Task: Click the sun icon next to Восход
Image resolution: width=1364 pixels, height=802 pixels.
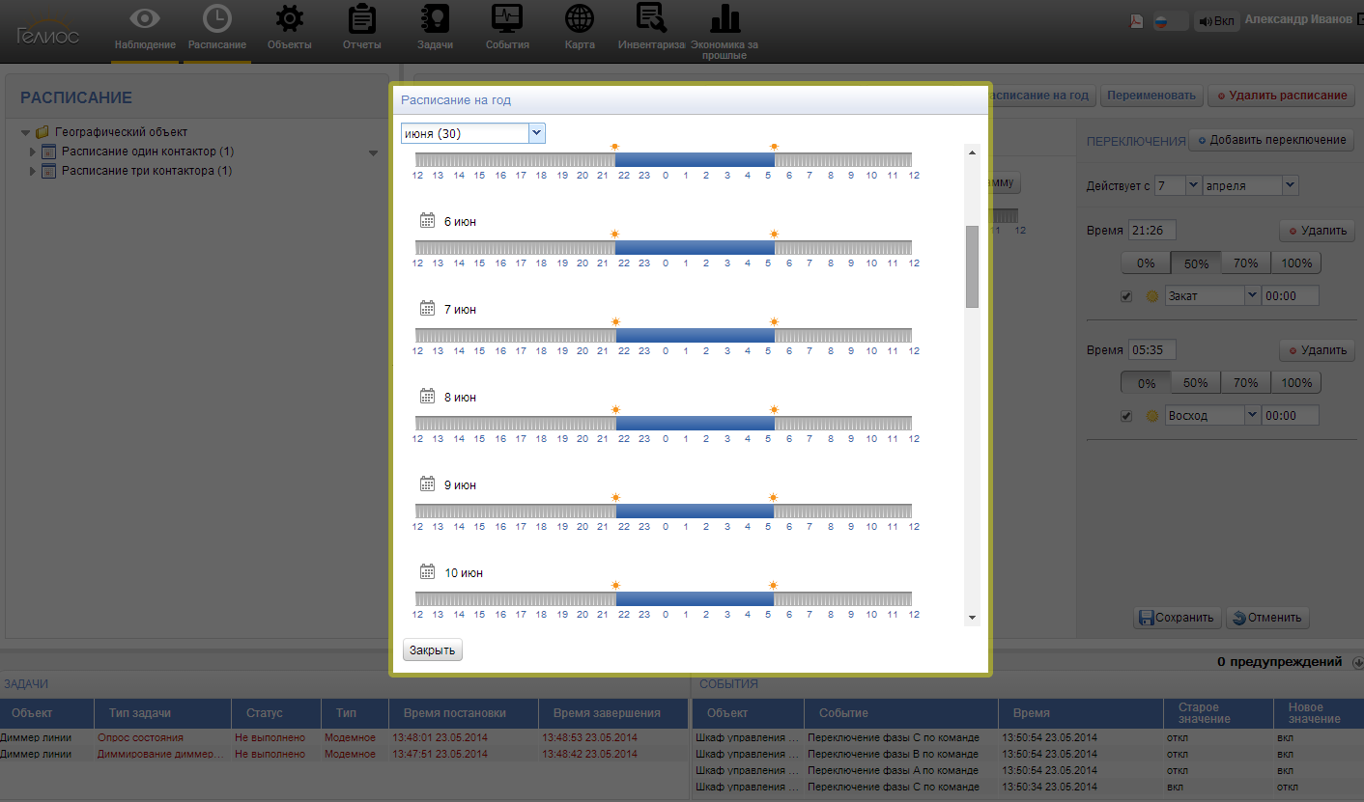Action: point(1151,416)
